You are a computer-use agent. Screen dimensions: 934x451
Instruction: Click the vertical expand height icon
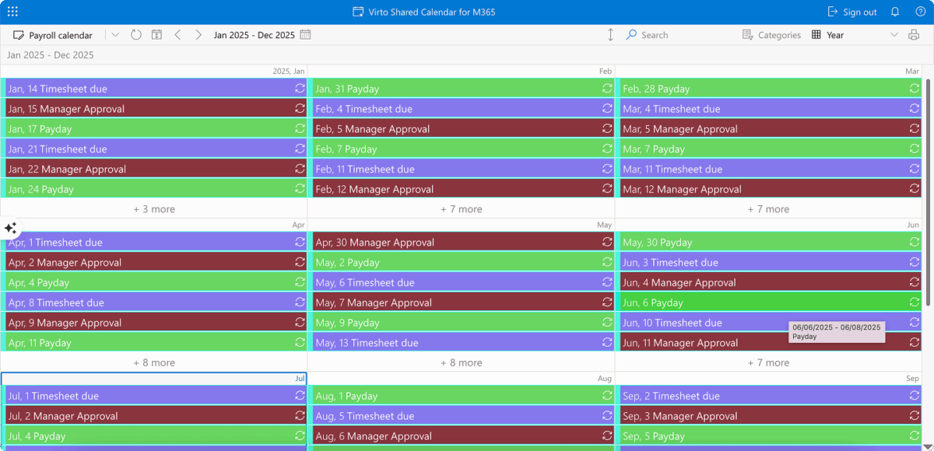(x=610, y=35)
